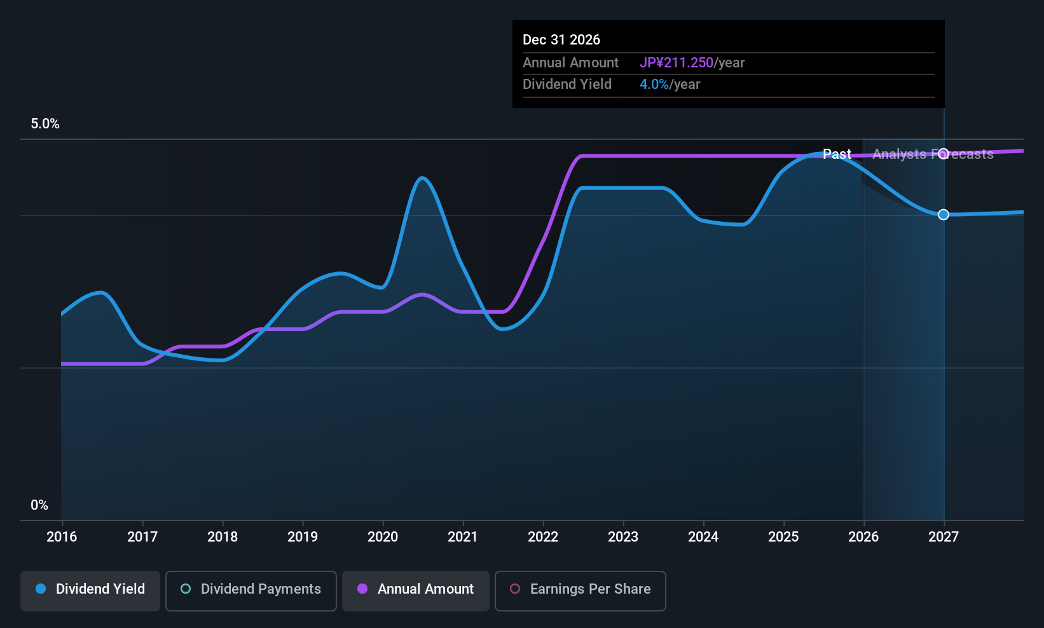Click the Annual Amount tooltip label

(x=570, y=63)
